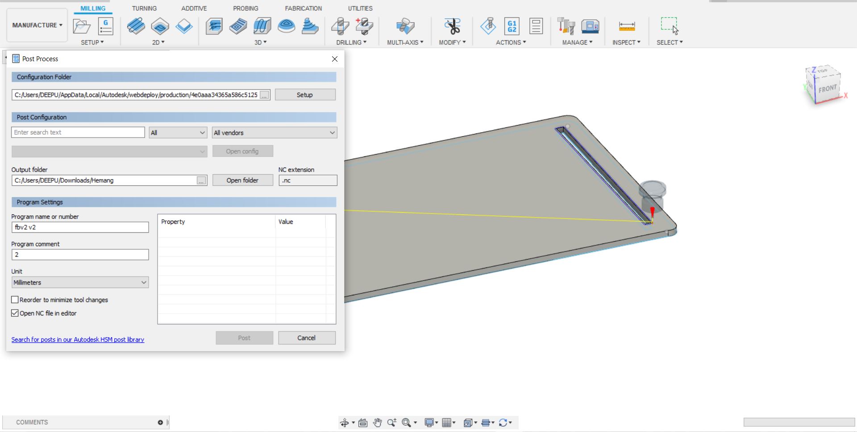The image size is (857, 432).
Task: Expand the SETUP dropdown menu
Action: pos(92,42)
